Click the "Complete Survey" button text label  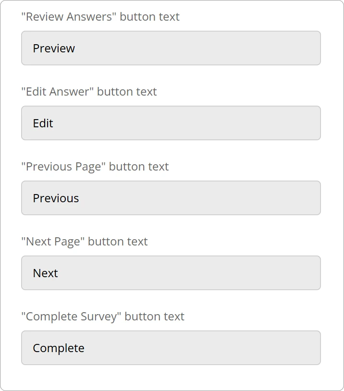tap(103, 317)
